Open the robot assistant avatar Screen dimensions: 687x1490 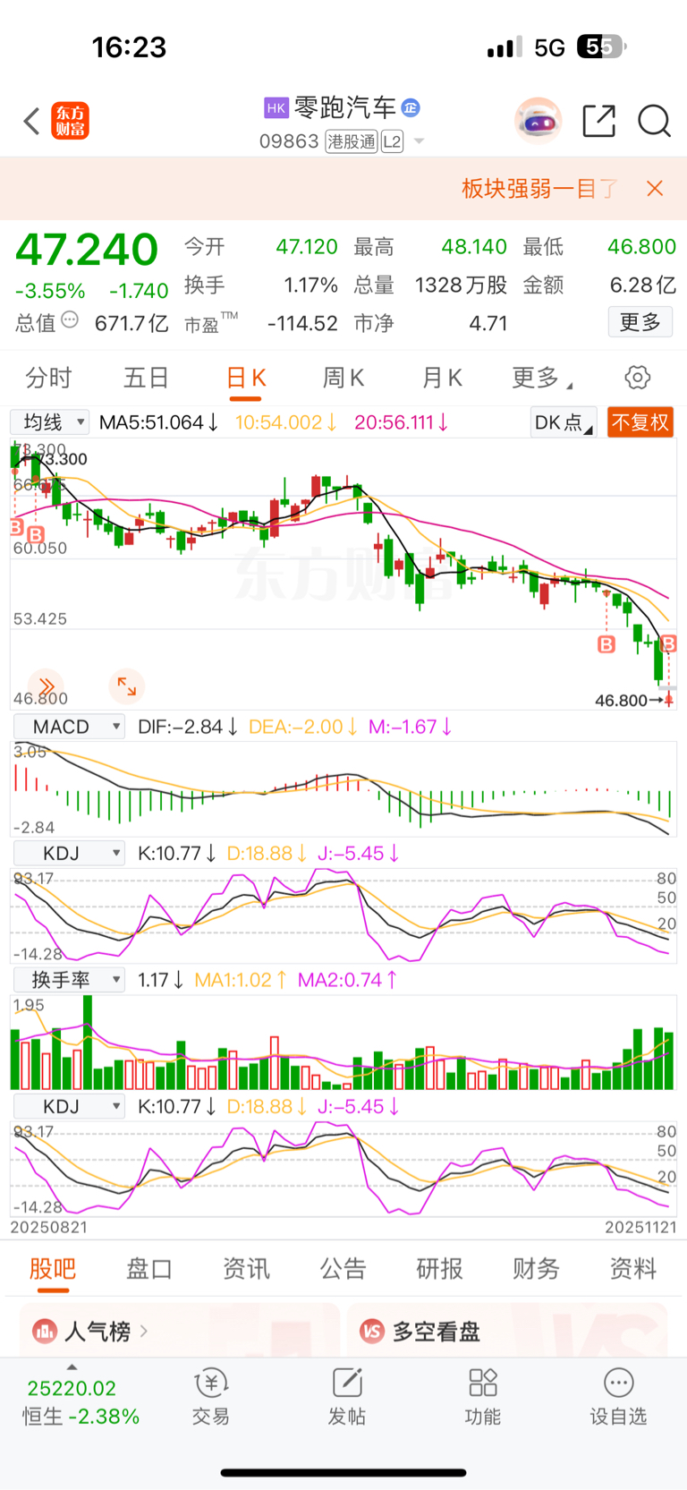point(538,120)
